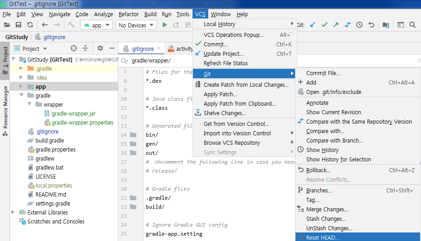This screenshot has height=241, width=421.
Task: Open Project Structure toolbar icon
Action: 386,25
